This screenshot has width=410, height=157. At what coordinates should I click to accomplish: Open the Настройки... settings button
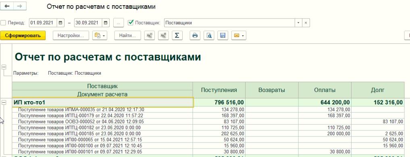click(71, 36)
